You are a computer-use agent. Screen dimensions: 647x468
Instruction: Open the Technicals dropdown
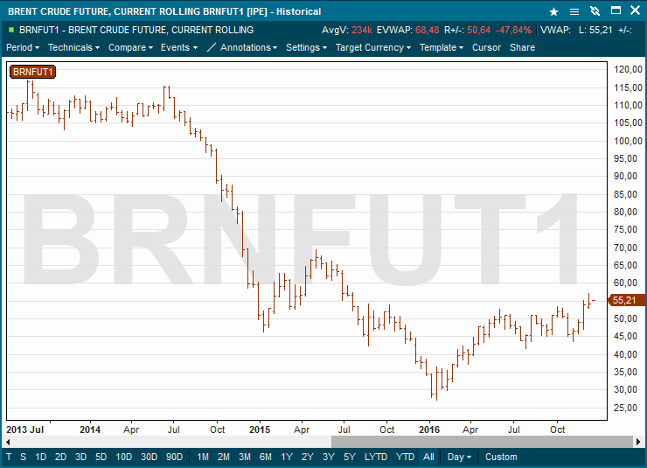(x=73, y=47)
